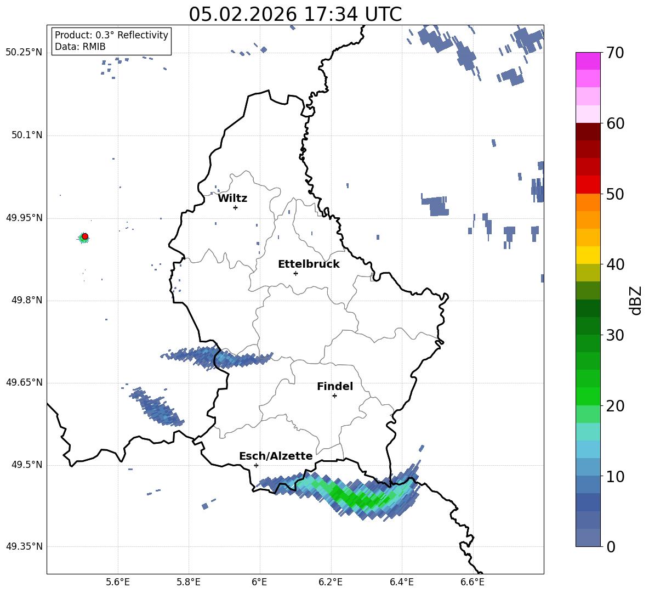This screenshot has width=649, height=593.
Task: Click the 60 tick on colorbar
Action: click(615, 123)
